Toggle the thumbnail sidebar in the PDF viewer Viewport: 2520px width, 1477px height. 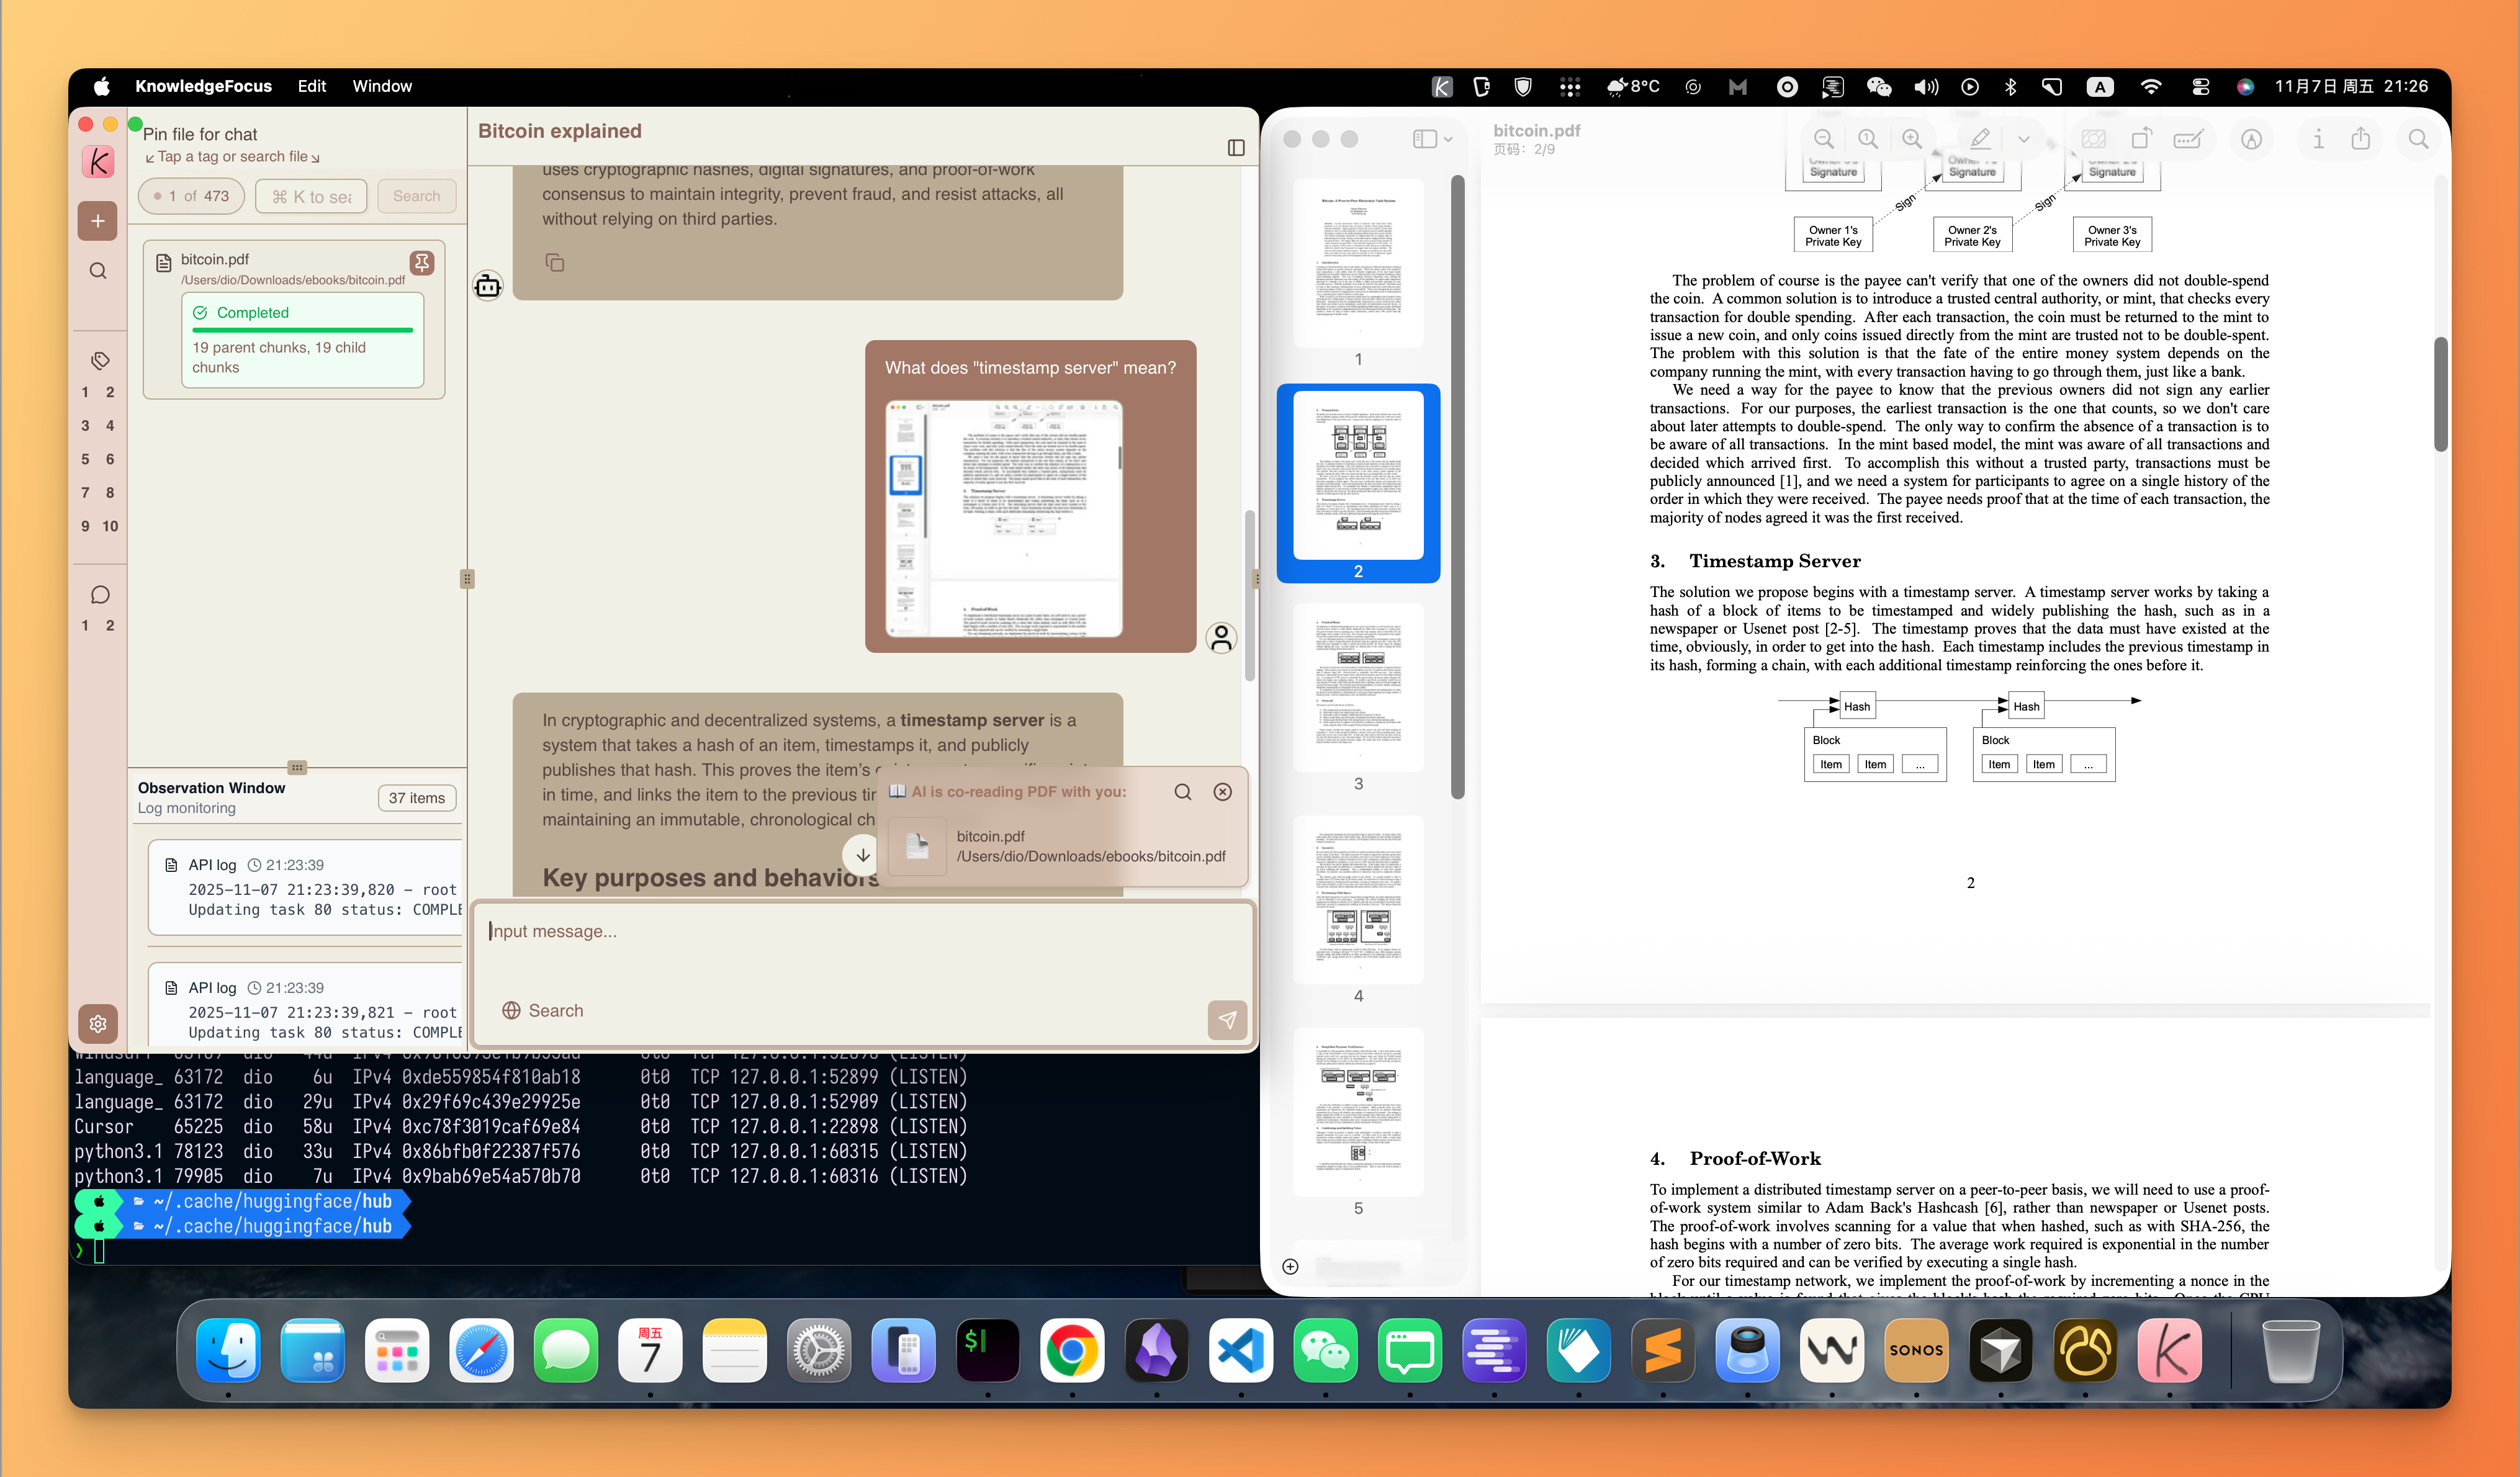[1424, 139]
